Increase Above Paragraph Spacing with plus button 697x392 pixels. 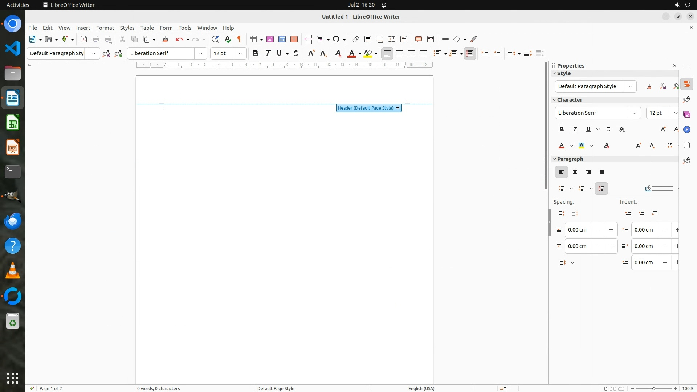pyautogui.click(x=611, y=230)
